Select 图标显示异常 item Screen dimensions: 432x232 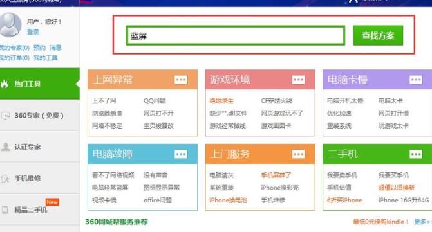coord(162,188)
